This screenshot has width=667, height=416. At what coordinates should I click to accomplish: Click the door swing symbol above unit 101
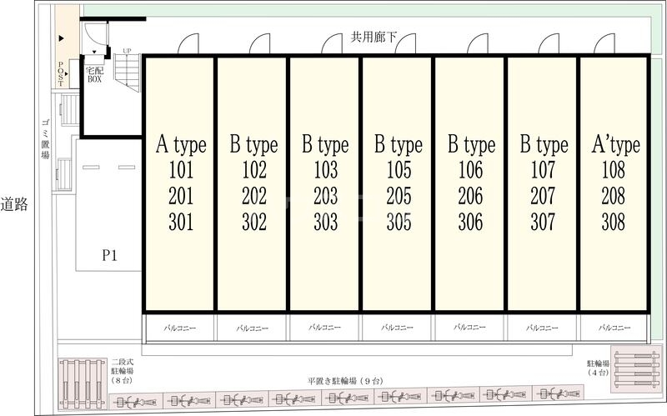tap(188, 44)
